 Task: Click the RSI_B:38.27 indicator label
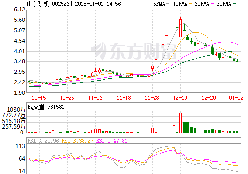point(77,141)
